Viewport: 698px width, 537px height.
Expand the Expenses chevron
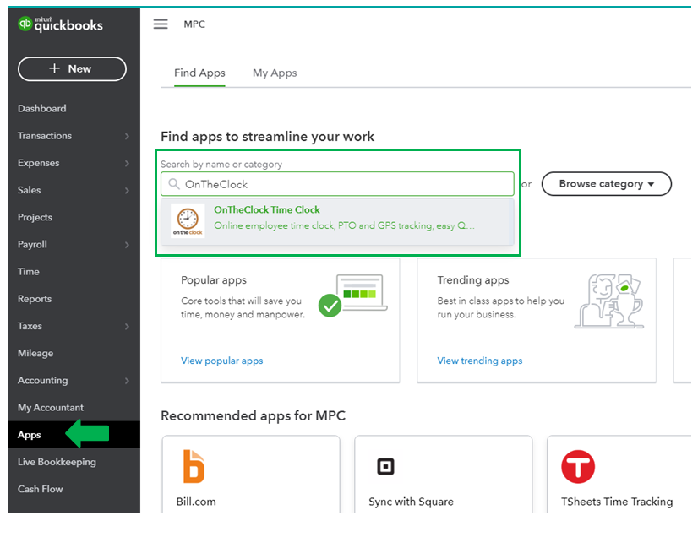click(x=127, y=163)
